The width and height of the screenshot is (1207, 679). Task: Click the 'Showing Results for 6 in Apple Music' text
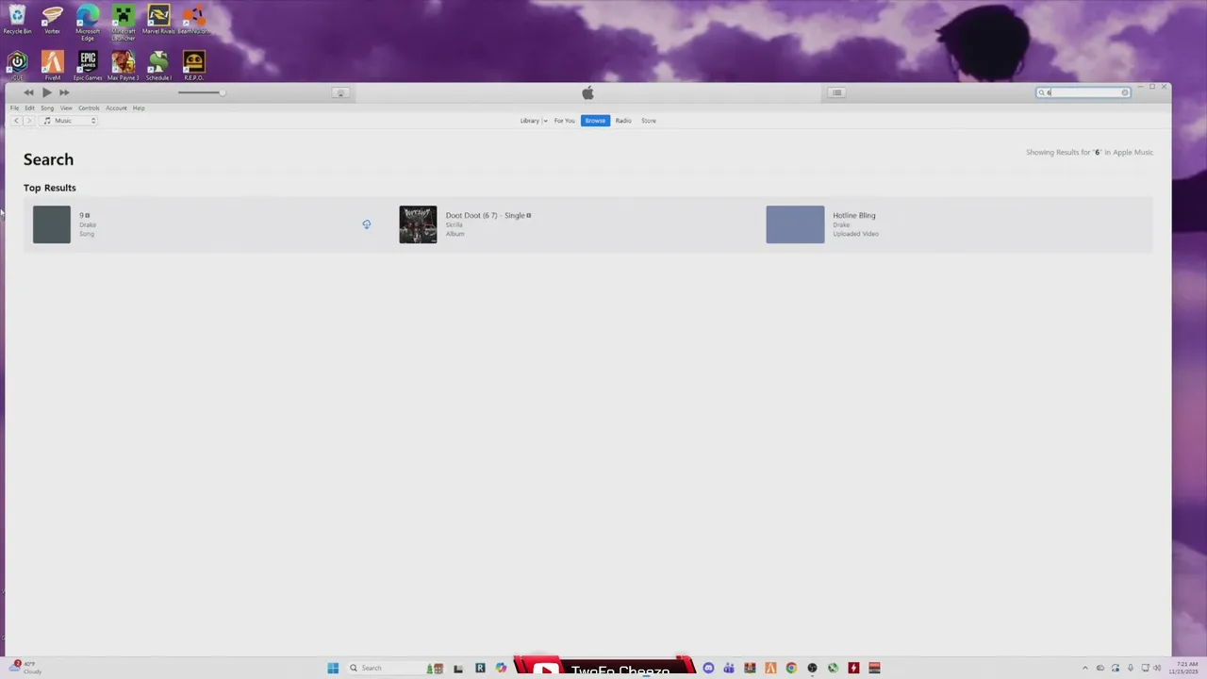(1089, 152)
